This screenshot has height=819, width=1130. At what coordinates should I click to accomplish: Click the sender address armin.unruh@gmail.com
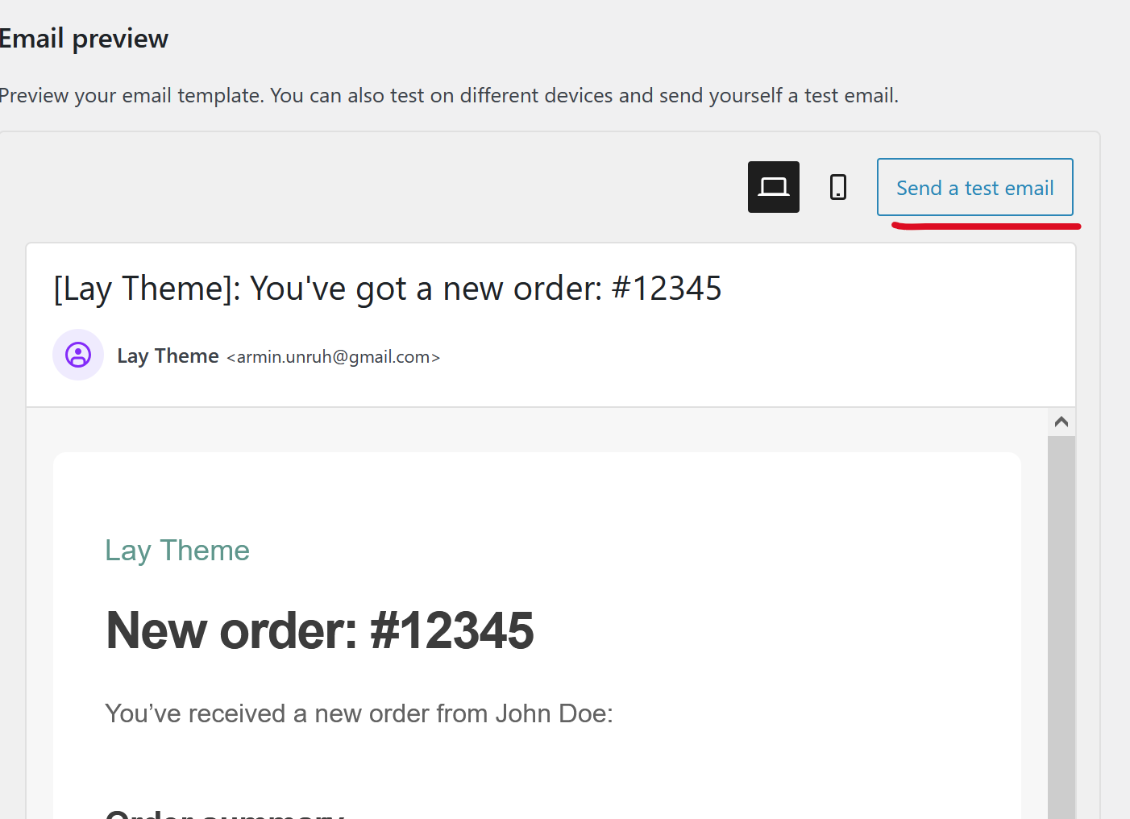333,357
